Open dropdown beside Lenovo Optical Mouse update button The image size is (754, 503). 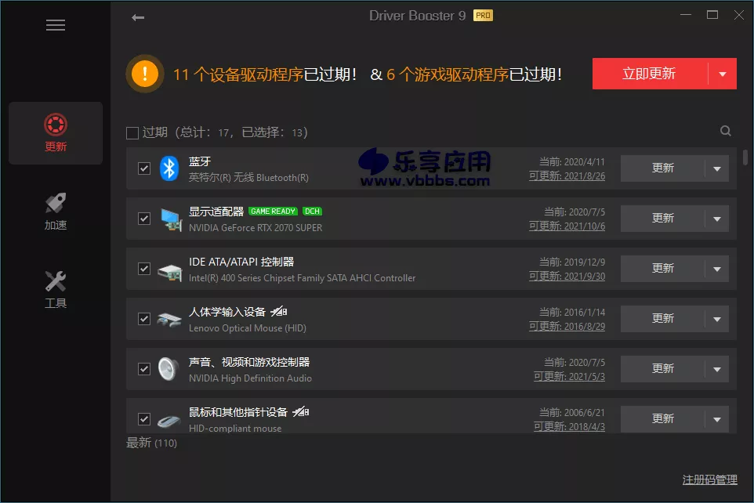(x=716, y=318)
